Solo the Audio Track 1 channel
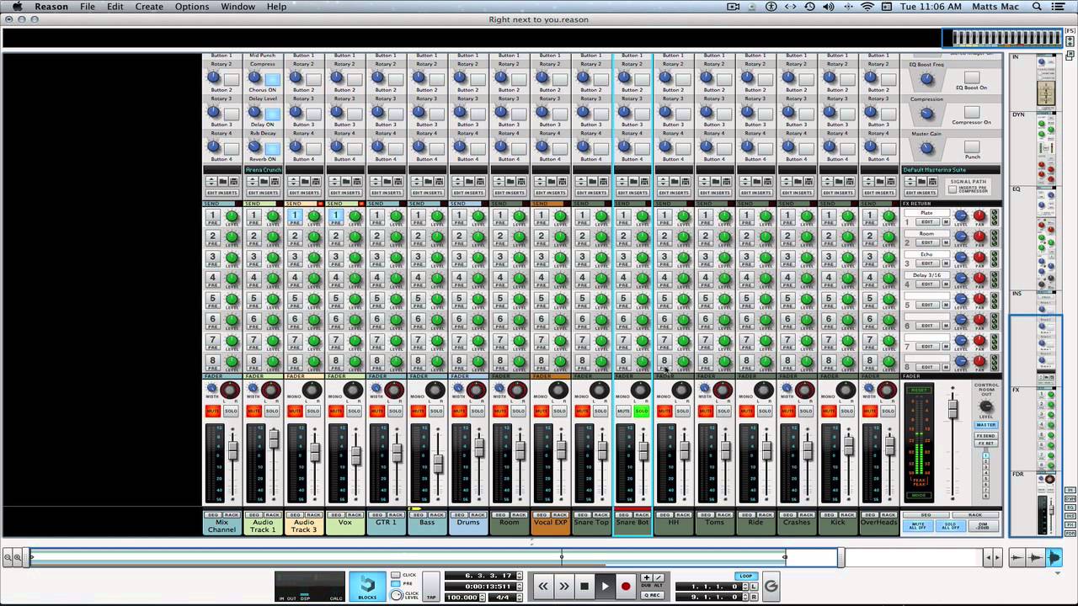This screenshot has width=1078, height=606. coord(271,411)
